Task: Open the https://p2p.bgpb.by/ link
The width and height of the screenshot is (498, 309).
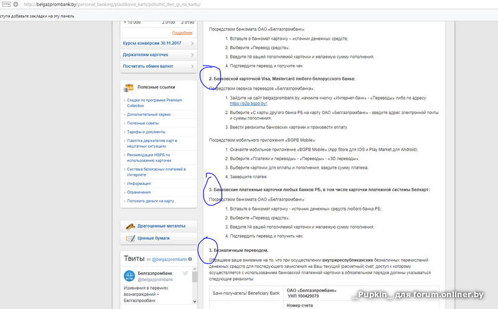Action: click(x=248, y=103)
